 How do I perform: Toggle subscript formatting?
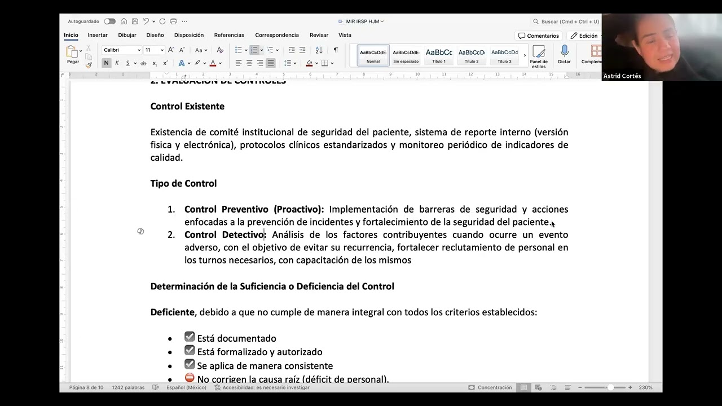click(156, 63)
